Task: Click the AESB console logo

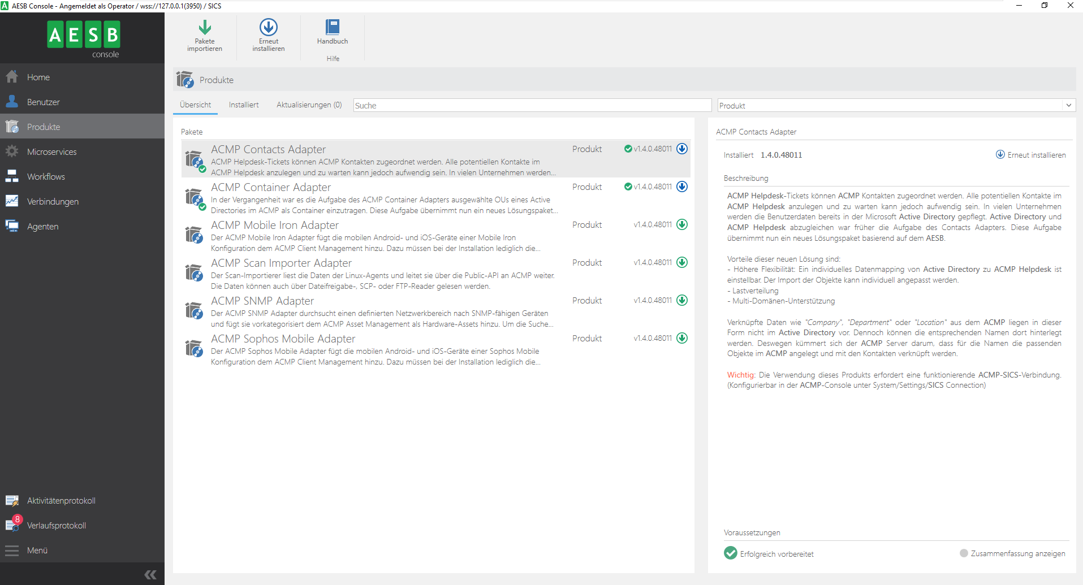Action: [84, 38]
